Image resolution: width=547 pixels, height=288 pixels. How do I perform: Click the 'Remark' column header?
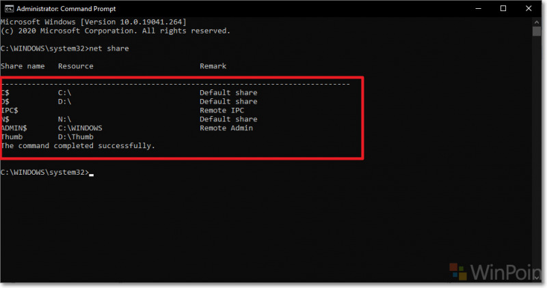coord(213,66)
